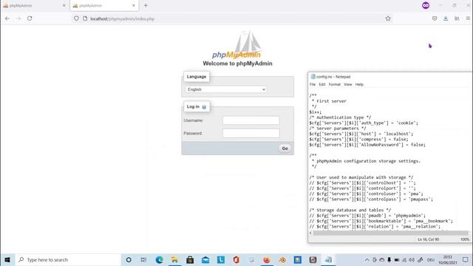
Task: Click the 'controlpass' = 'pmapass' line
Action: coord(371,199)
